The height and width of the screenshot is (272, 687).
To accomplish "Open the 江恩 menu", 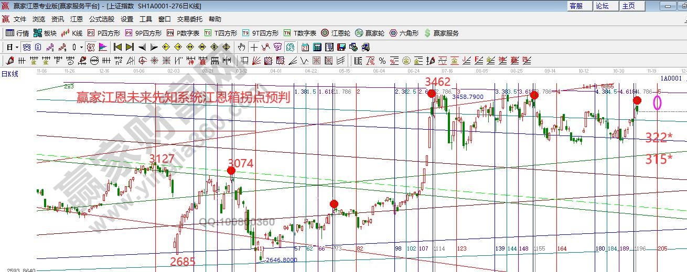I will 77,19.
